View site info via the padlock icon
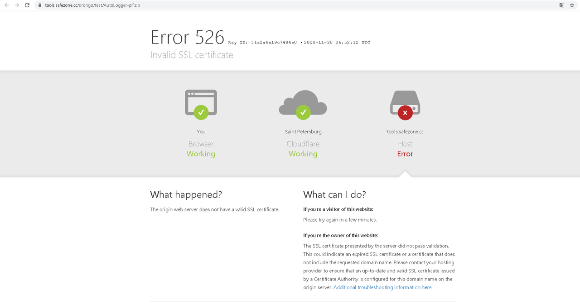Image resolution: width=580 pixels, height=305 pixels. (x=40, y=5)
